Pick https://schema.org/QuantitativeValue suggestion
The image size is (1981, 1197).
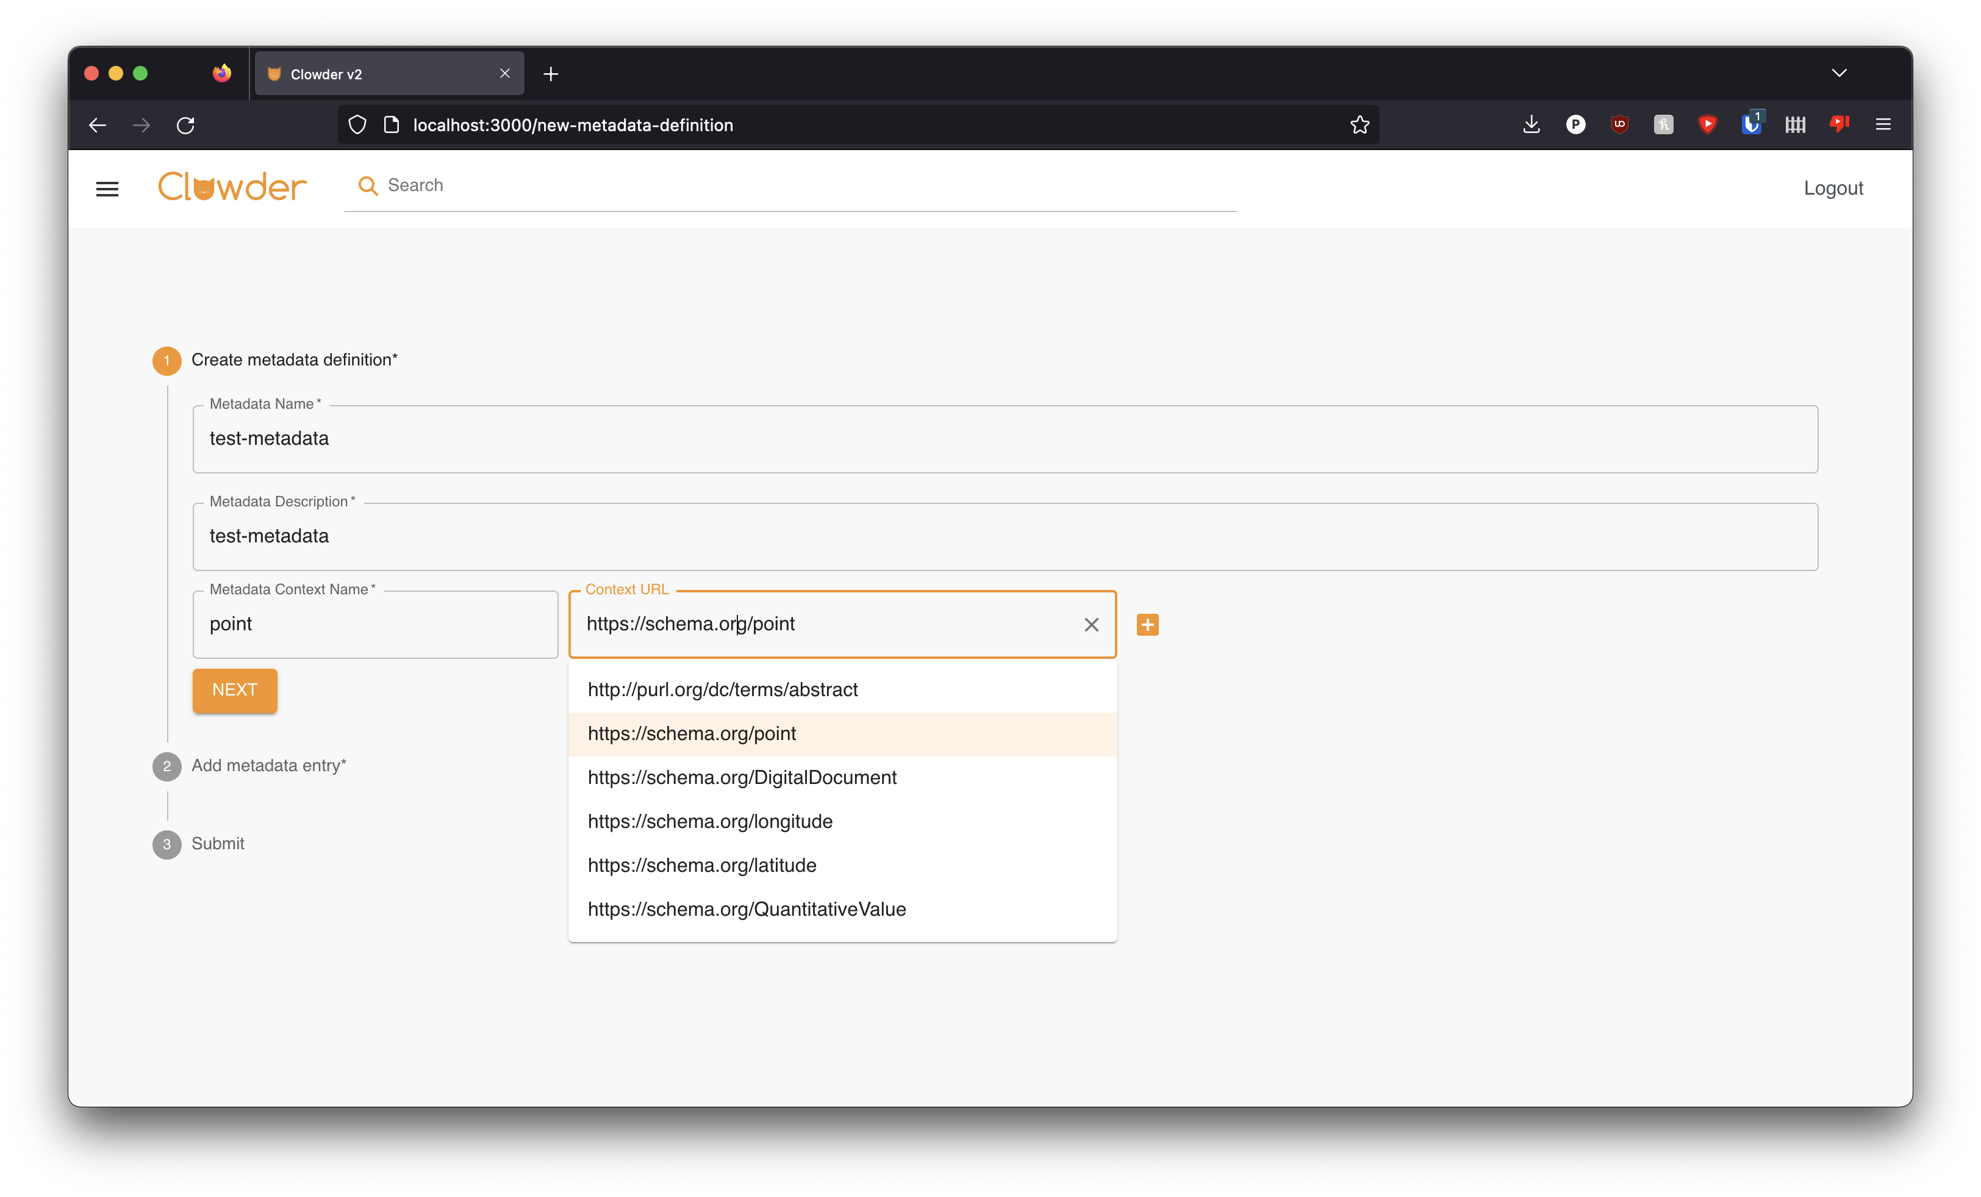[x=746, y=909]
